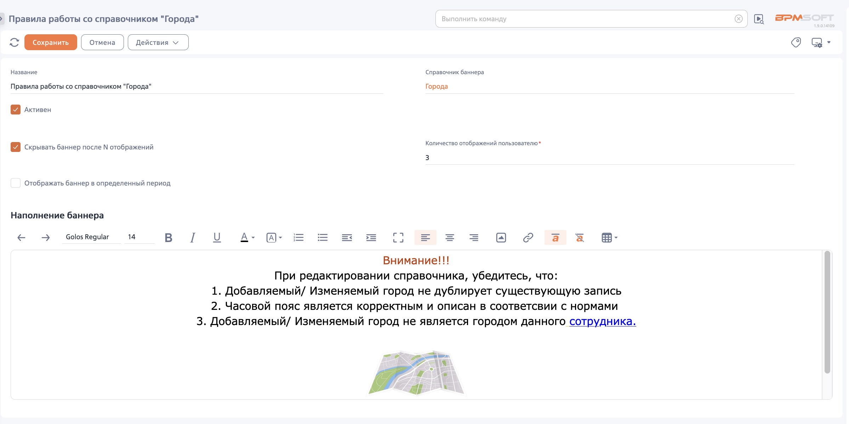Choose the text background color icon

point(271,238)
